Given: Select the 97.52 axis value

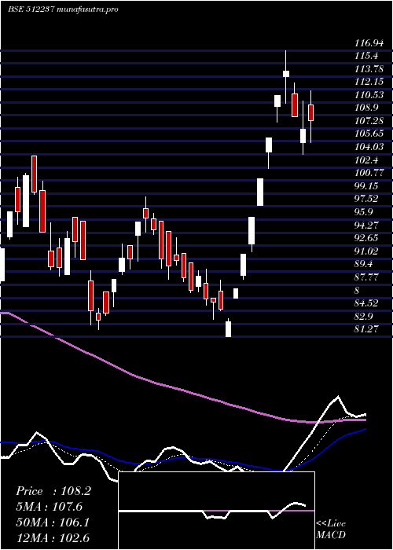Looking at the screenshot, I should [x=366, y=199].
